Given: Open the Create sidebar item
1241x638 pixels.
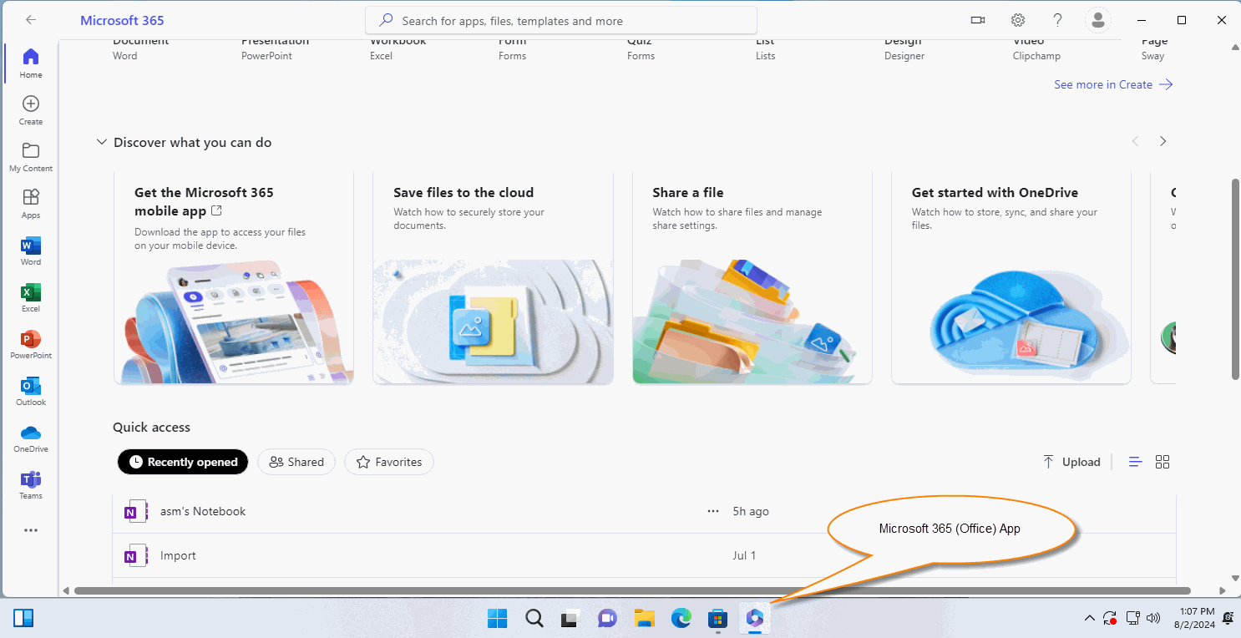Looking at the screenshot, I should (31, 110).
